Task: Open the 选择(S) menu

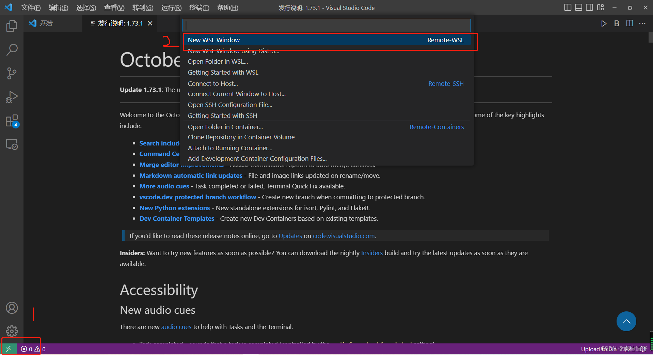Action: 86,7
